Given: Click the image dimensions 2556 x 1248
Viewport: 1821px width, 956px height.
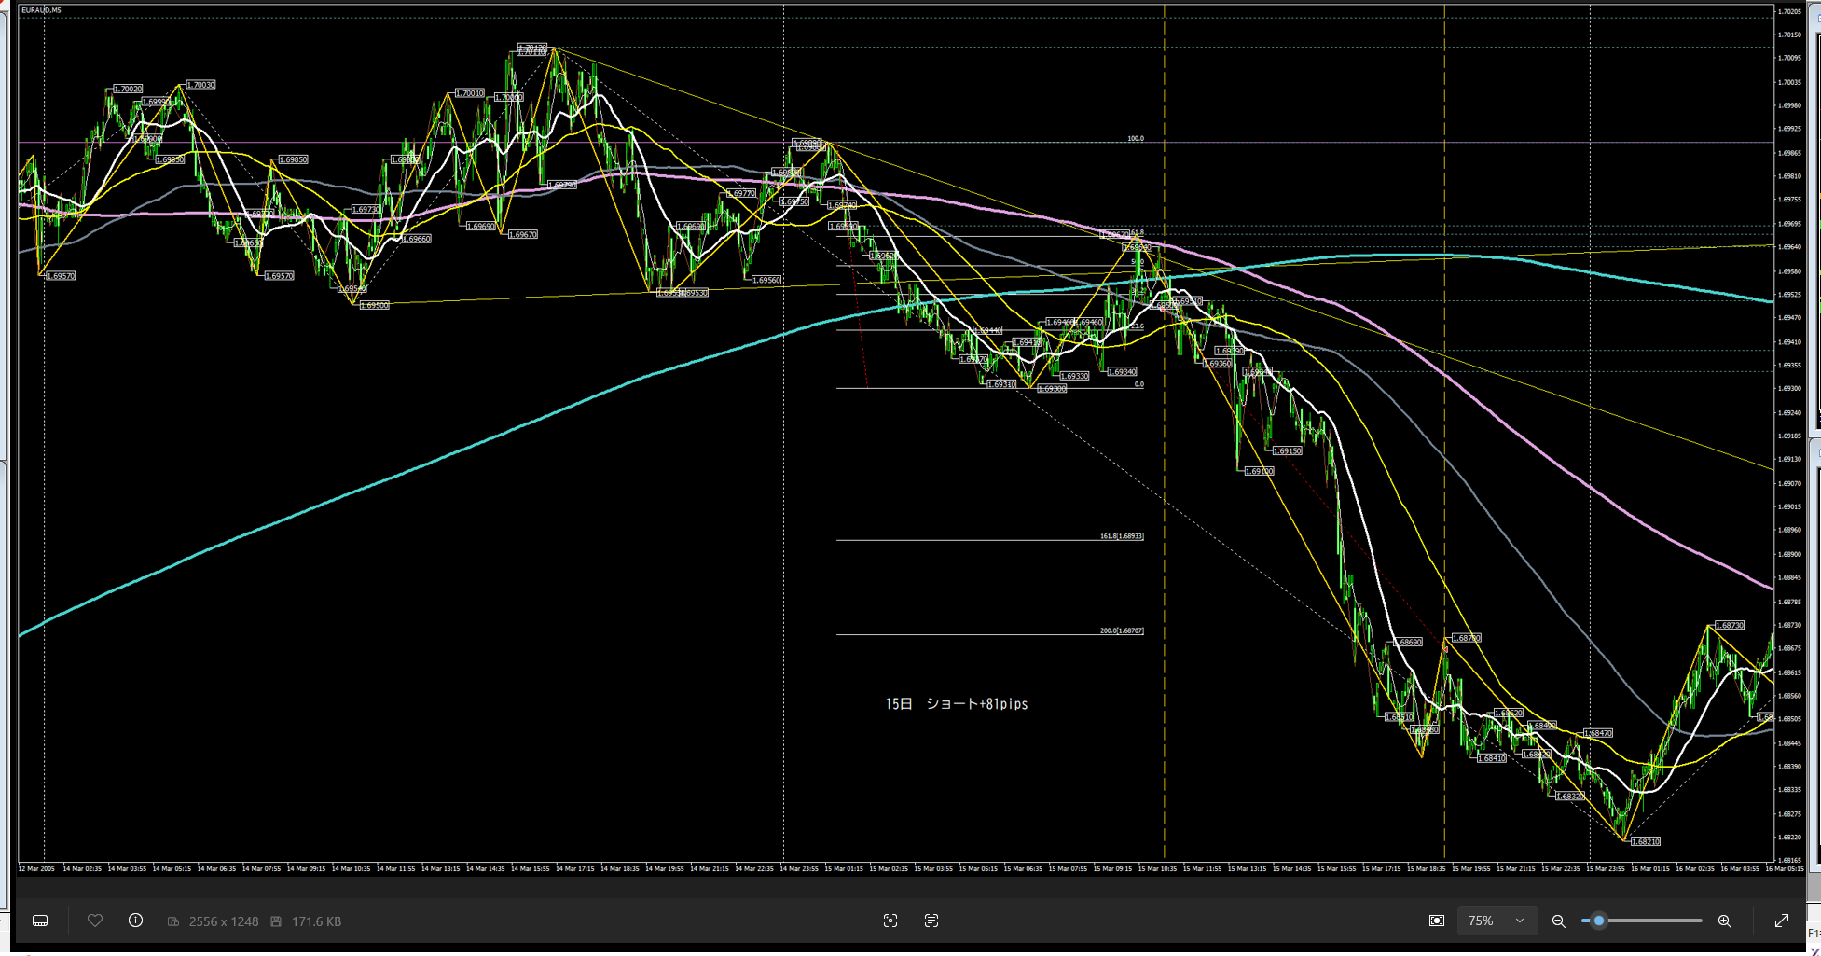Looking at the screenshot, I should click(224, 921).
